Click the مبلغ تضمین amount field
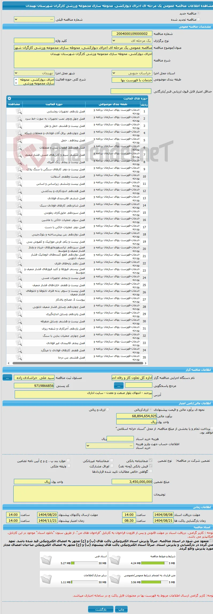 [132, 482]
